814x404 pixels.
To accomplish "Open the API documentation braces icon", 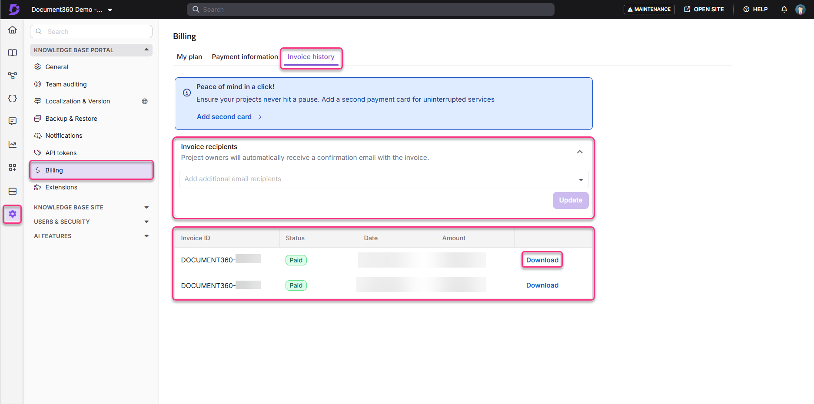I will click(13, 98).
